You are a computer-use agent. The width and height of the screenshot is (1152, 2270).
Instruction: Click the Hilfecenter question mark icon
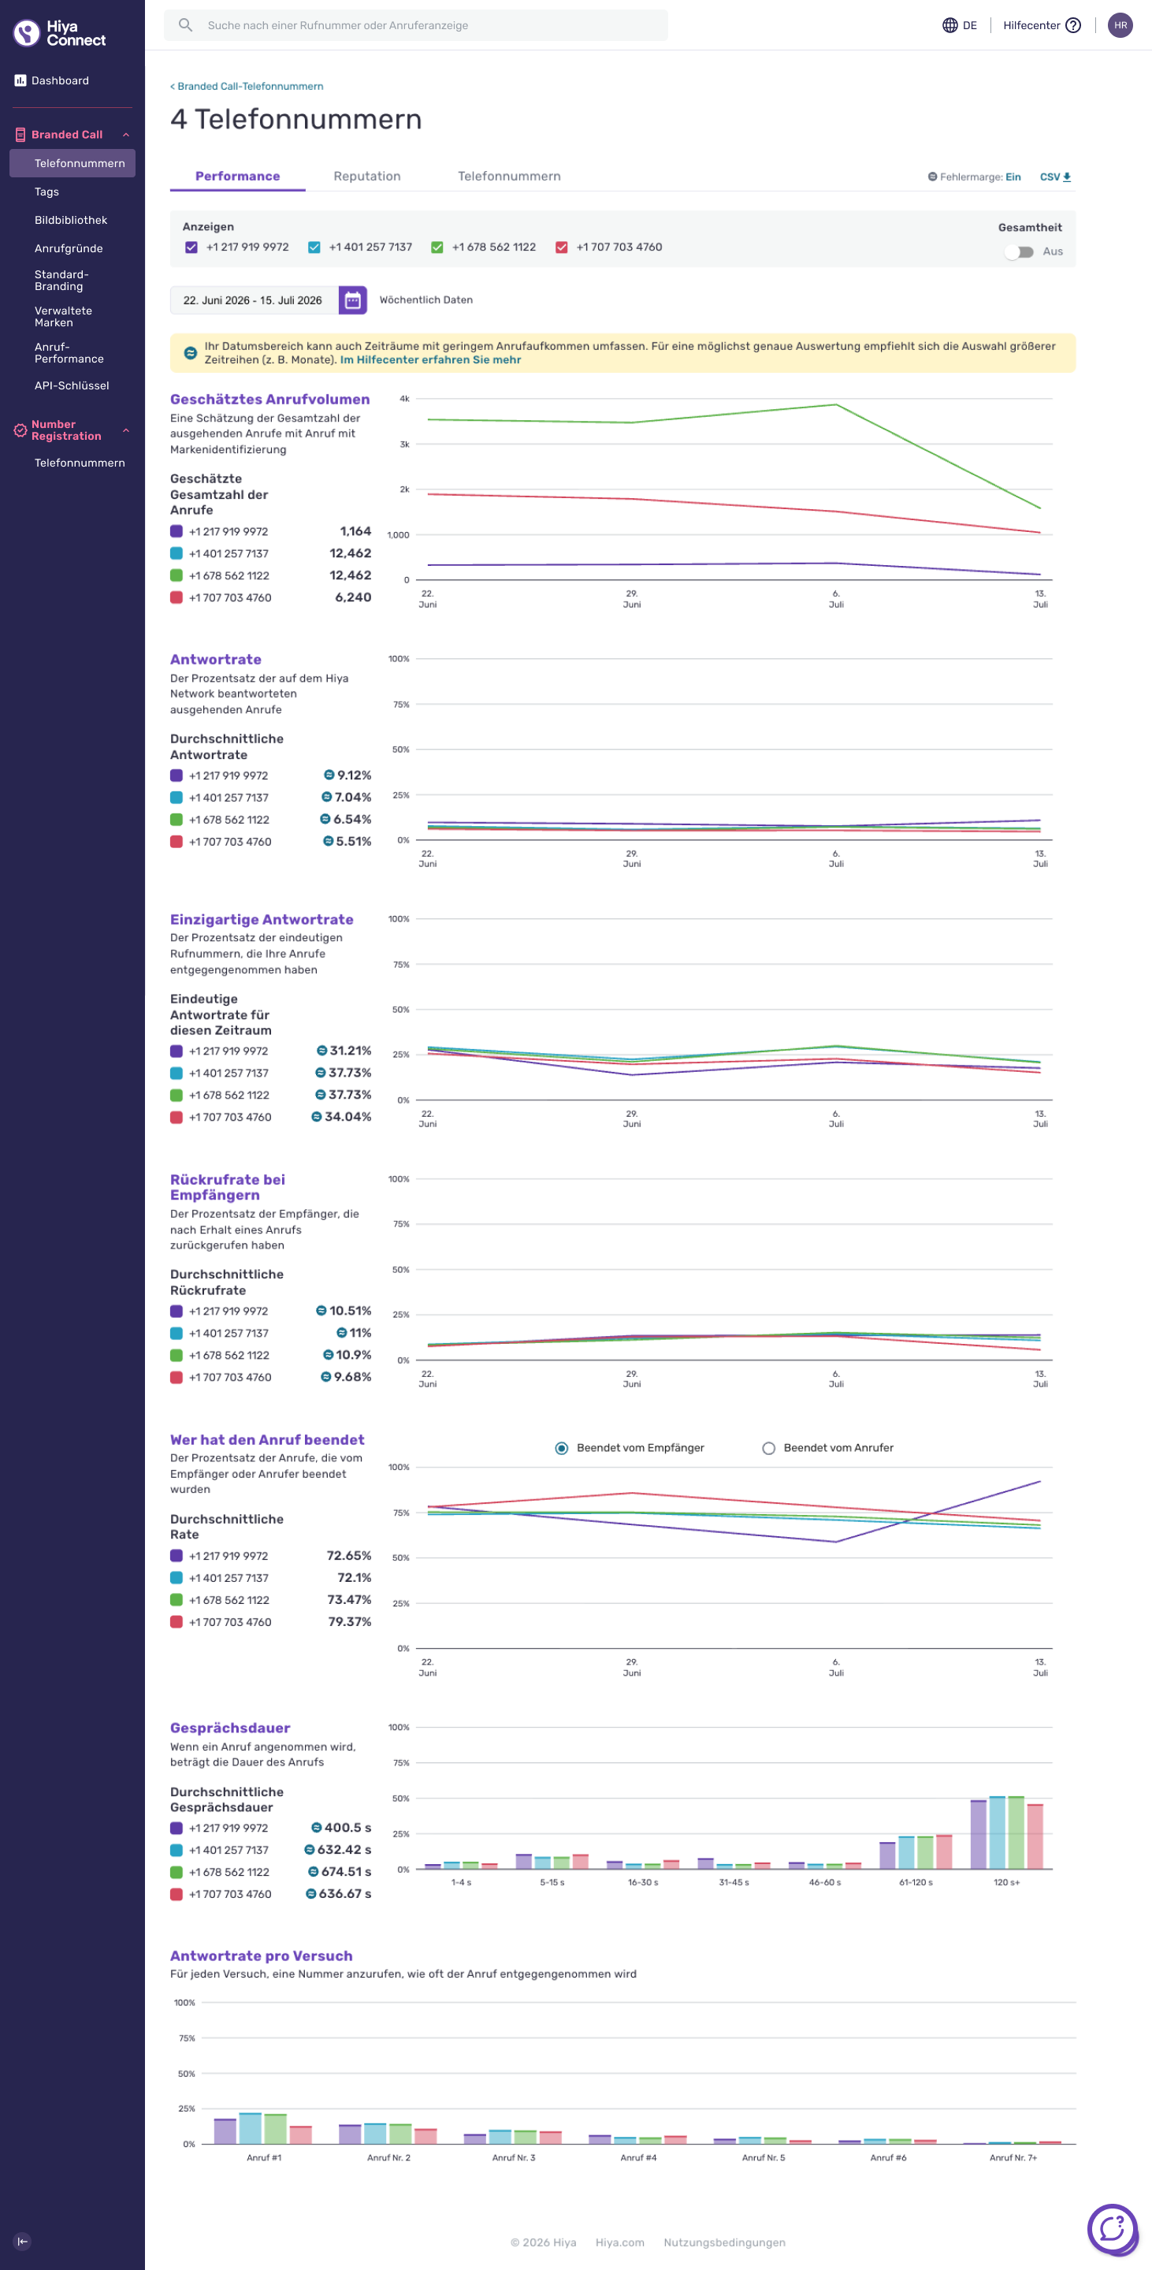click(x=1072, y=25)
